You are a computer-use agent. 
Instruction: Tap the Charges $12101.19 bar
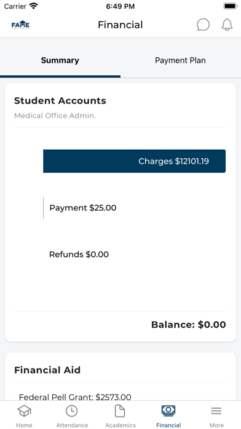(x=134, y=161)
